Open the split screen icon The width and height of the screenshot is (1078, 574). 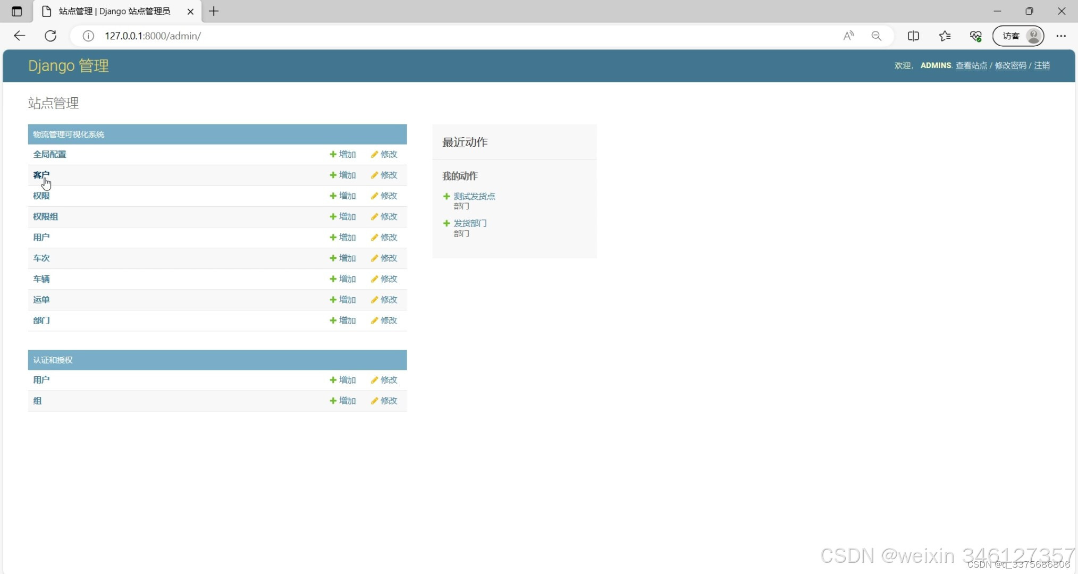[913, 36]
